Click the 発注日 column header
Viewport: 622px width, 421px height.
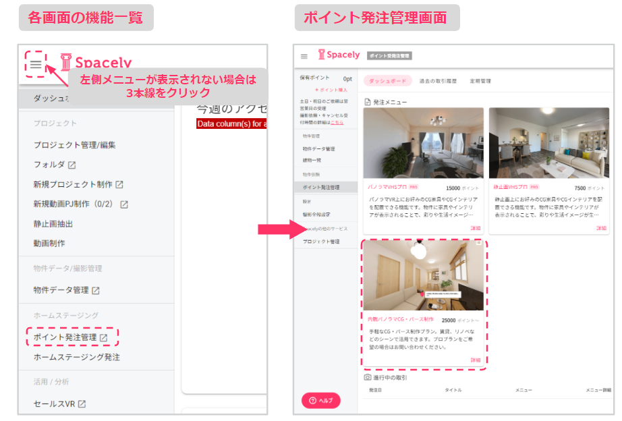pos(375,391)
